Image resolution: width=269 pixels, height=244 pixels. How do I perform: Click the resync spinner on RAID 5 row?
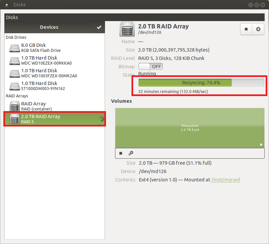pos(102,119)
